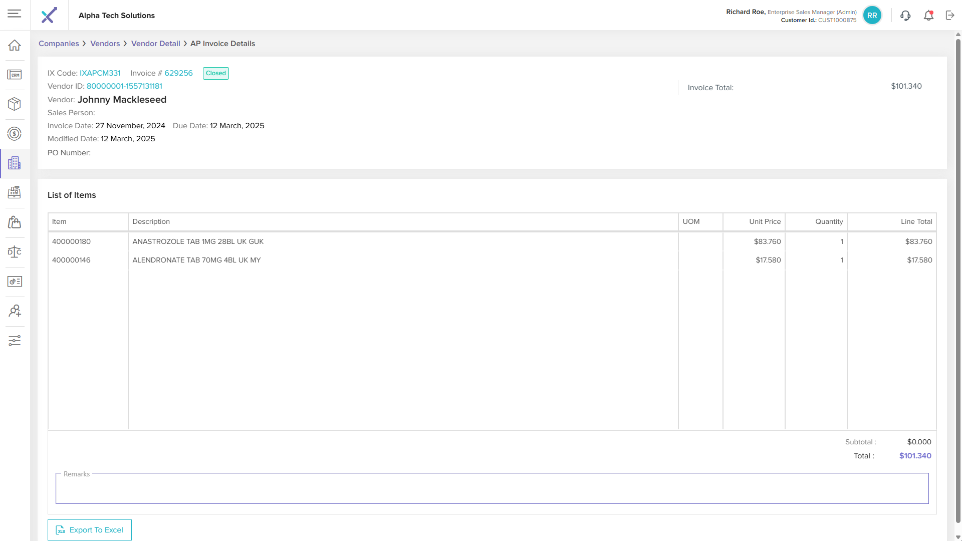The image size is (962, 541).
Task: Open the products box sidebar icon
Action: pos(15,104)
